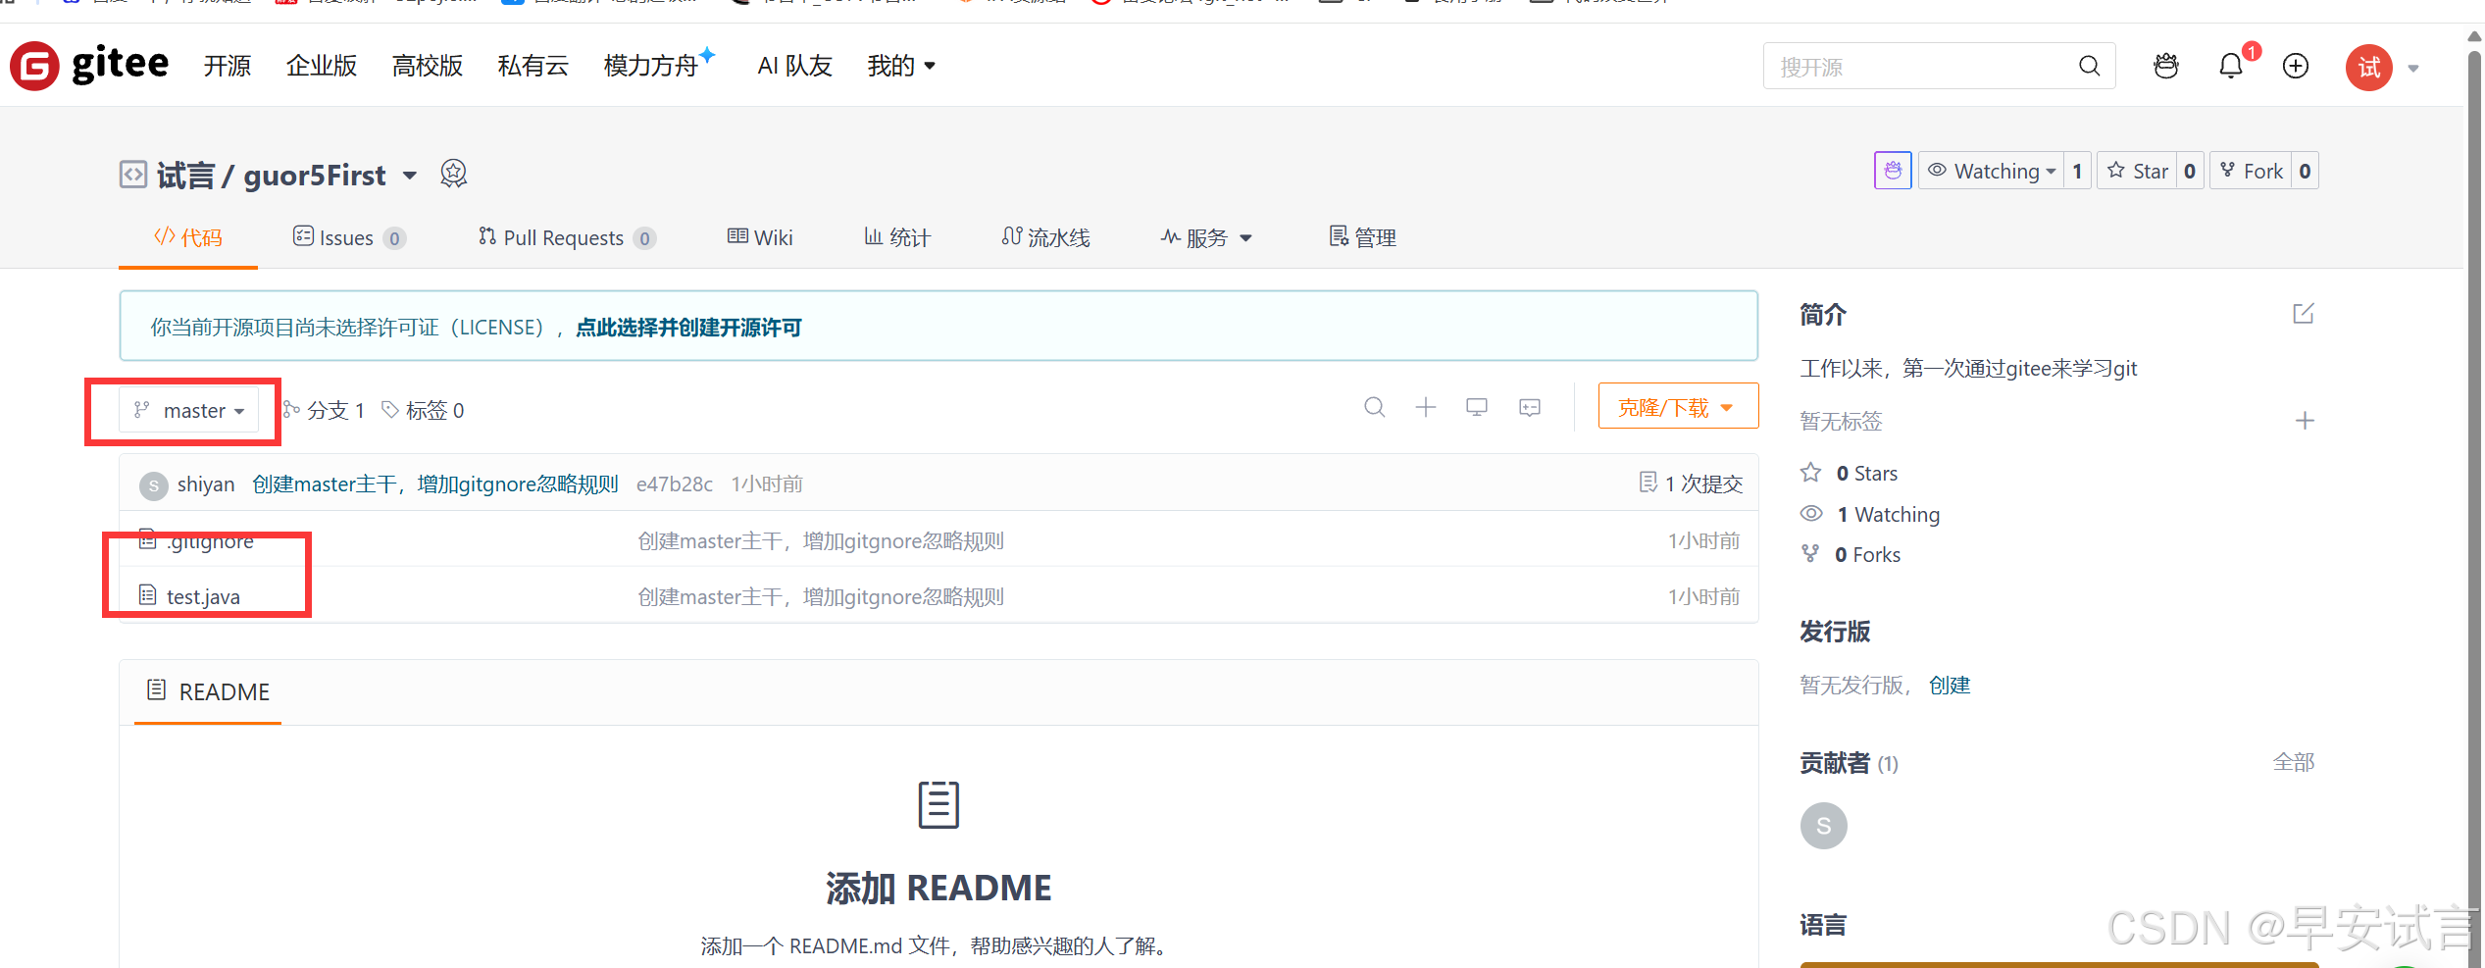Click the plus create-new icon in the header

(x=2296, y=66)
